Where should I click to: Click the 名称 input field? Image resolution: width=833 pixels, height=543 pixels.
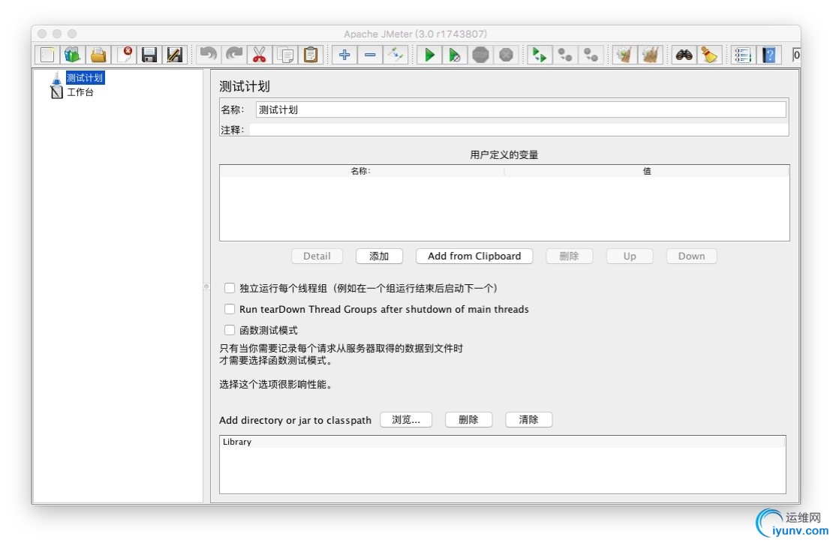click(521, 109)
